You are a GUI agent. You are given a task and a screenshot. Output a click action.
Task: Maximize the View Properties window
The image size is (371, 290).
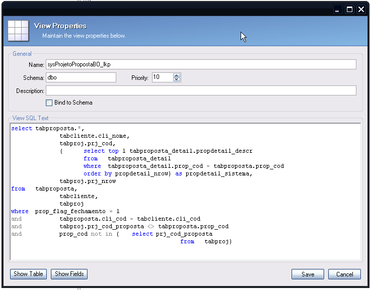click(x=349, y=10)
